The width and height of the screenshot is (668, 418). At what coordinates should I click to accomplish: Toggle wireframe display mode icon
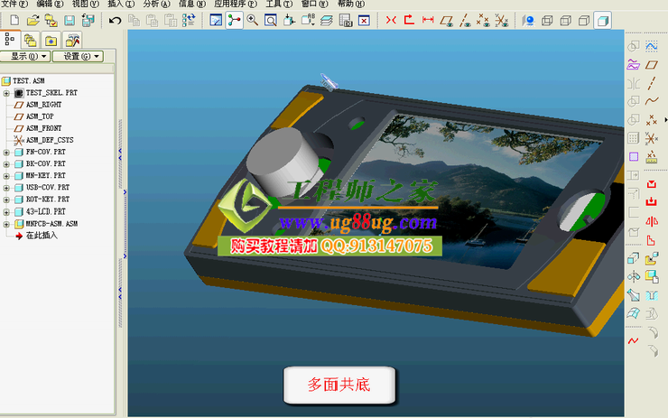(x=547, y=20)
